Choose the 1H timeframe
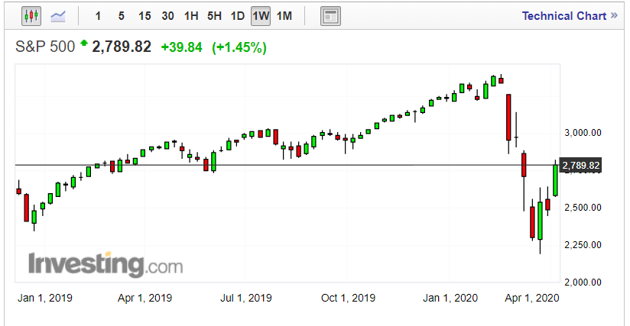630x326 pixels. (192, 16)
